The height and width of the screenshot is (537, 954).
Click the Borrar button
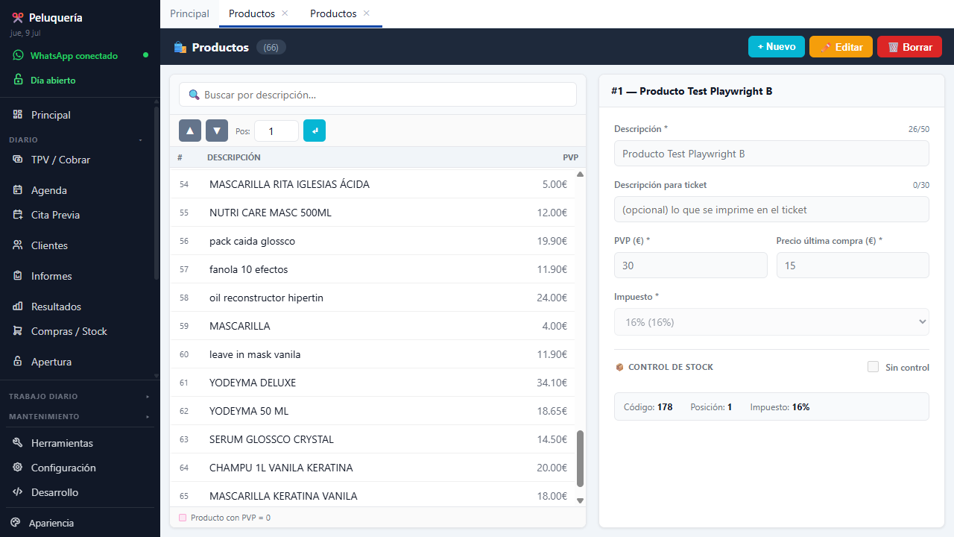[909, 46]
